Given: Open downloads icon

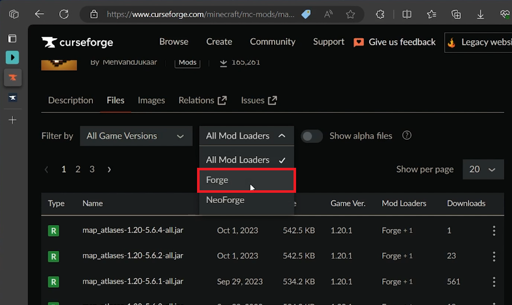Looking at the screenshot, I should coord(480,14).
